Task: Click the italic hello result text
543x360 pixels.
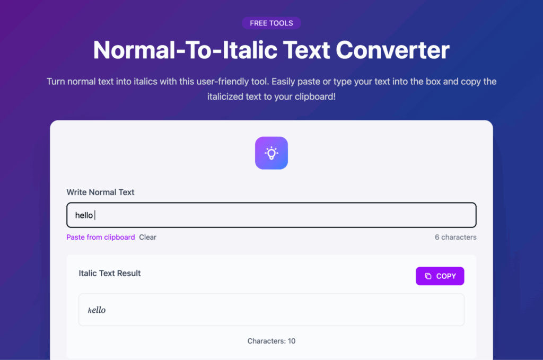Action: (x=97, y=310)
